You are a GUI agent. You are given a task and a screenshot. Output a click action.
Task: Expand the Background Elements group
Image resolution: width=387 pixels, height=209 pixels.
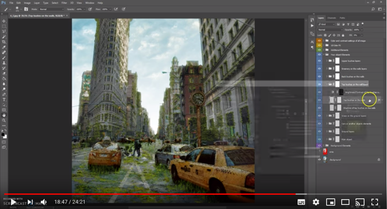coord(324,146)
